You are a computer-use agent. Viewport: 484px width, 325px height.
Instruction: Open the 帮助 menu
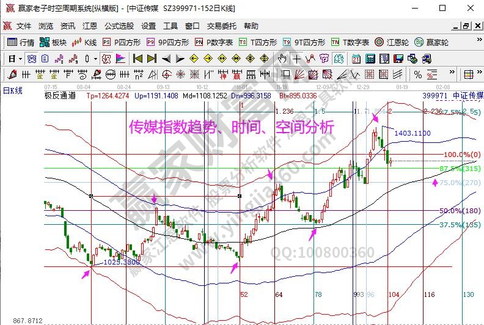pos(251,26)
